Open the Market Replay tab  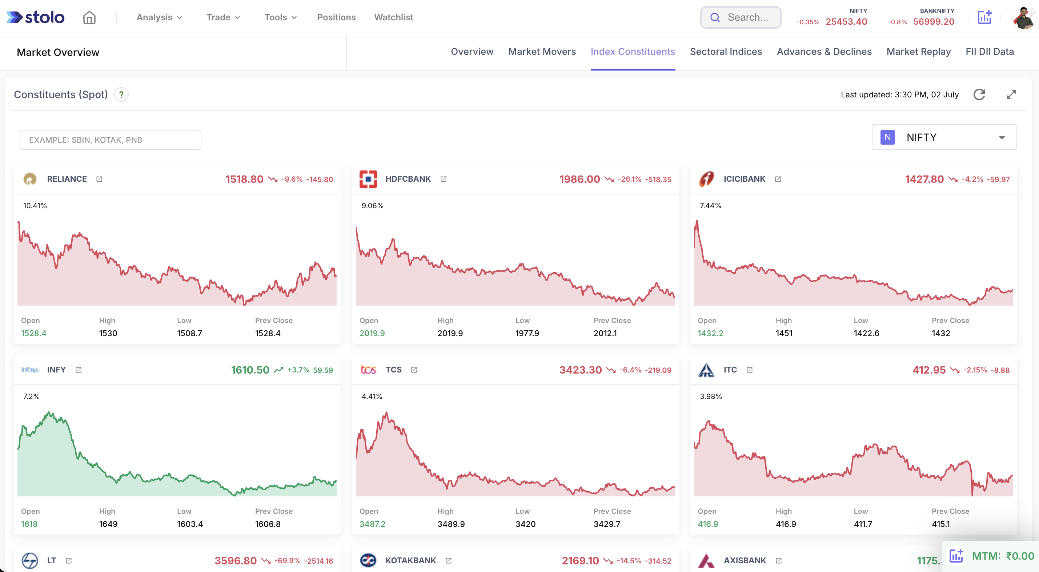click(x=918, y=52)
